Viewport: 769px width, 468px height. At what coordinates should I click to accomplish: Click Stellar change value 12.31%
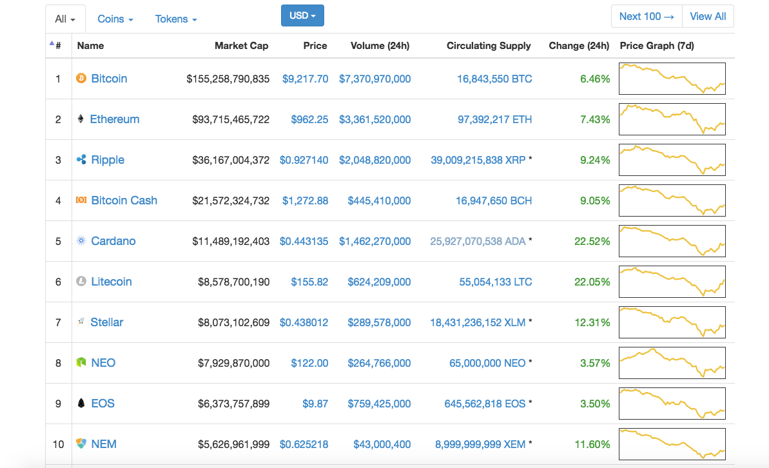592,323
